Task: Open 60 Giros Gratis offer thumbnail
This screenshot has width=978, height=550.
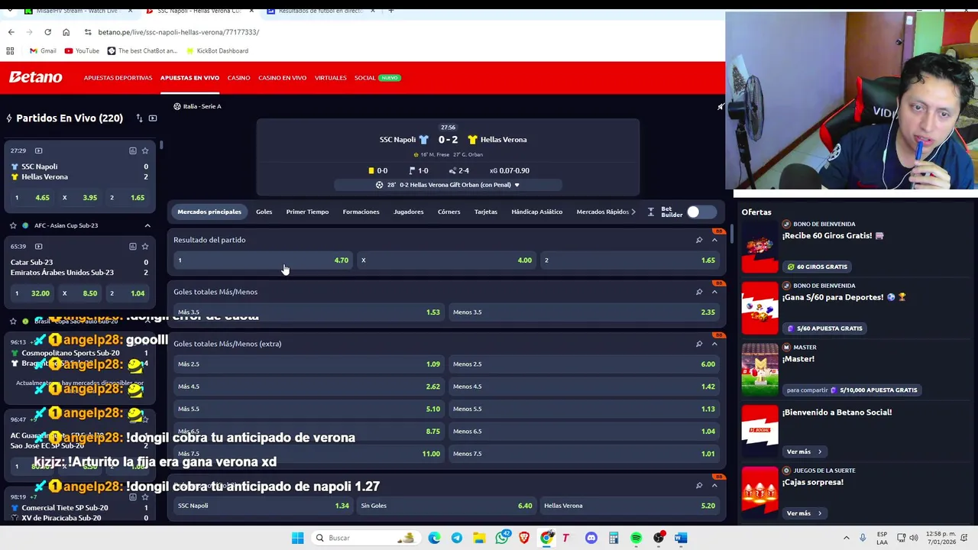Action: pos(759,246)
